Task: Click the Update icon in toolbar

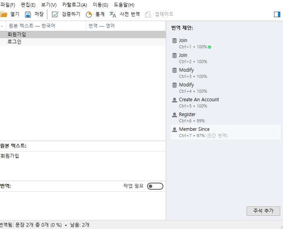Action: click(x=148, y=14)
